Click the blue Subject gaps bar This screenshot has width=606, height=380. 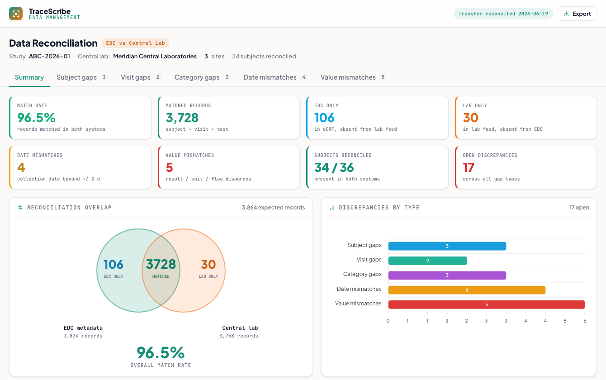[x=447, y=246]
